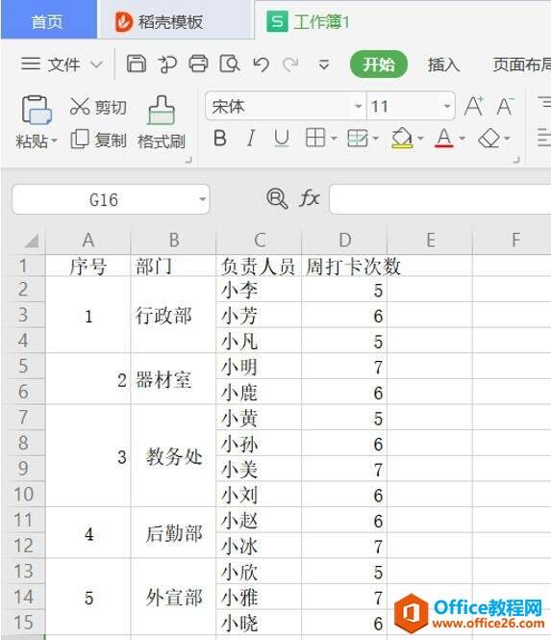Open fill color dropdown arrow

[420, 139]
